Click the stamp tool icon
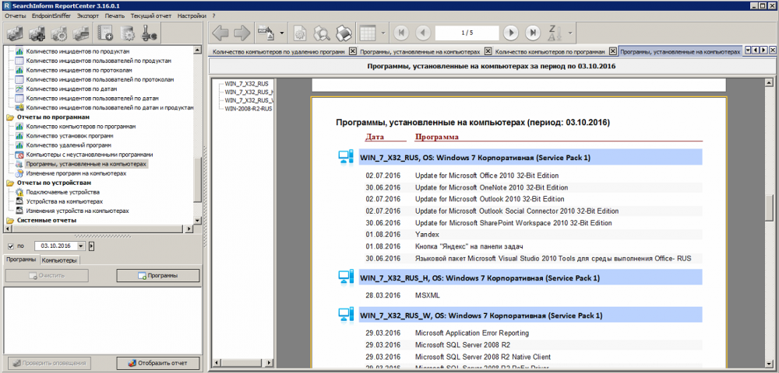Image resolution: width=779 pixels, height=373 pixels. pyautogui.click(x=149, y=33)
